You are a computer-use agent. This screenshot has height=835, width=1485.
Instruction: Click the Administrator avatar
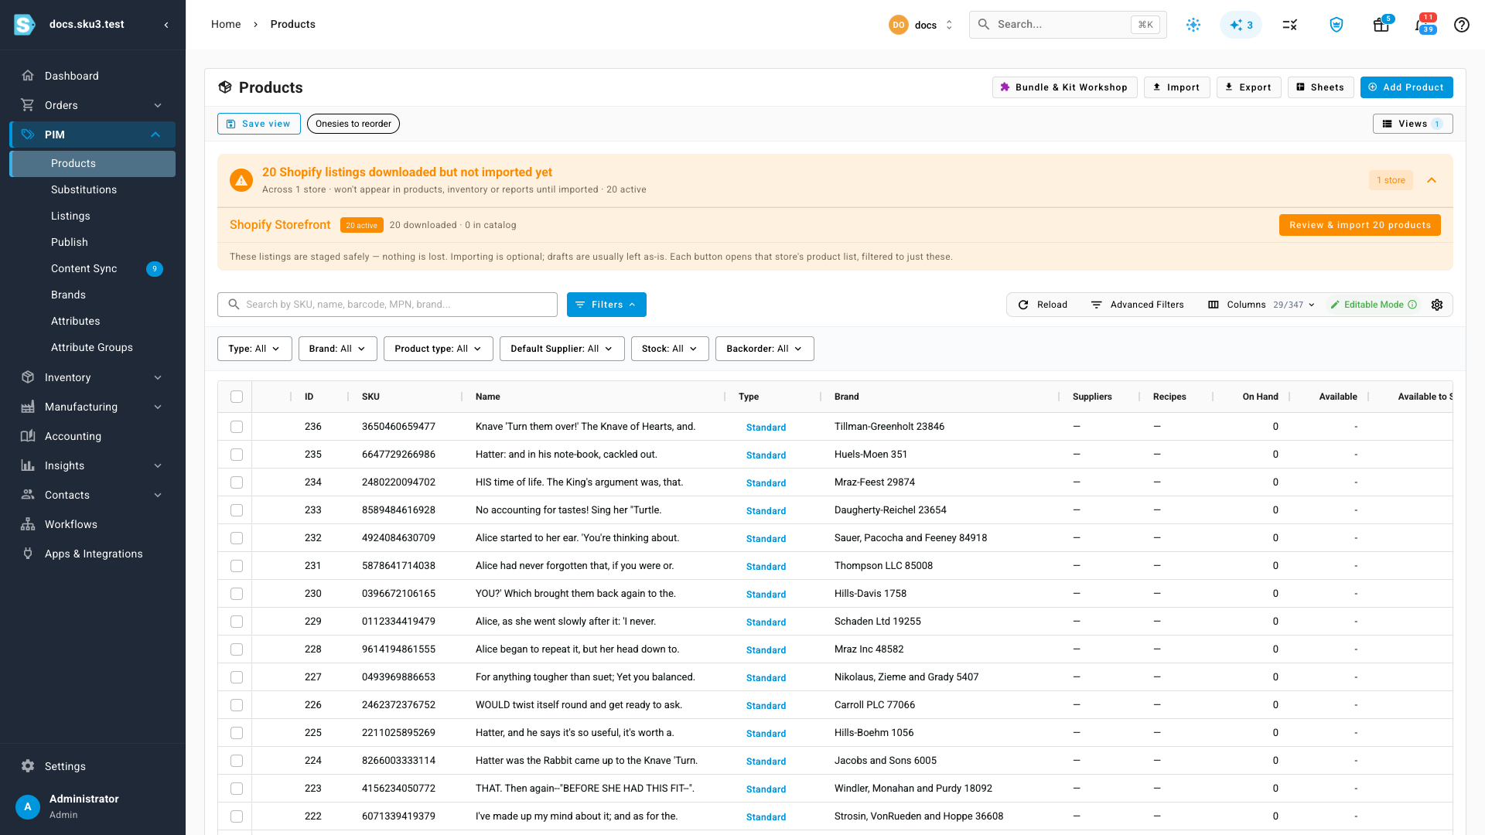coord(28,806)
